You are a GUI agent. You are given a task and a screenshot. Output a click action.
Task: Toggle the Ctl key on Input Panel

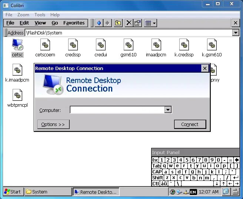pos(156,184)
